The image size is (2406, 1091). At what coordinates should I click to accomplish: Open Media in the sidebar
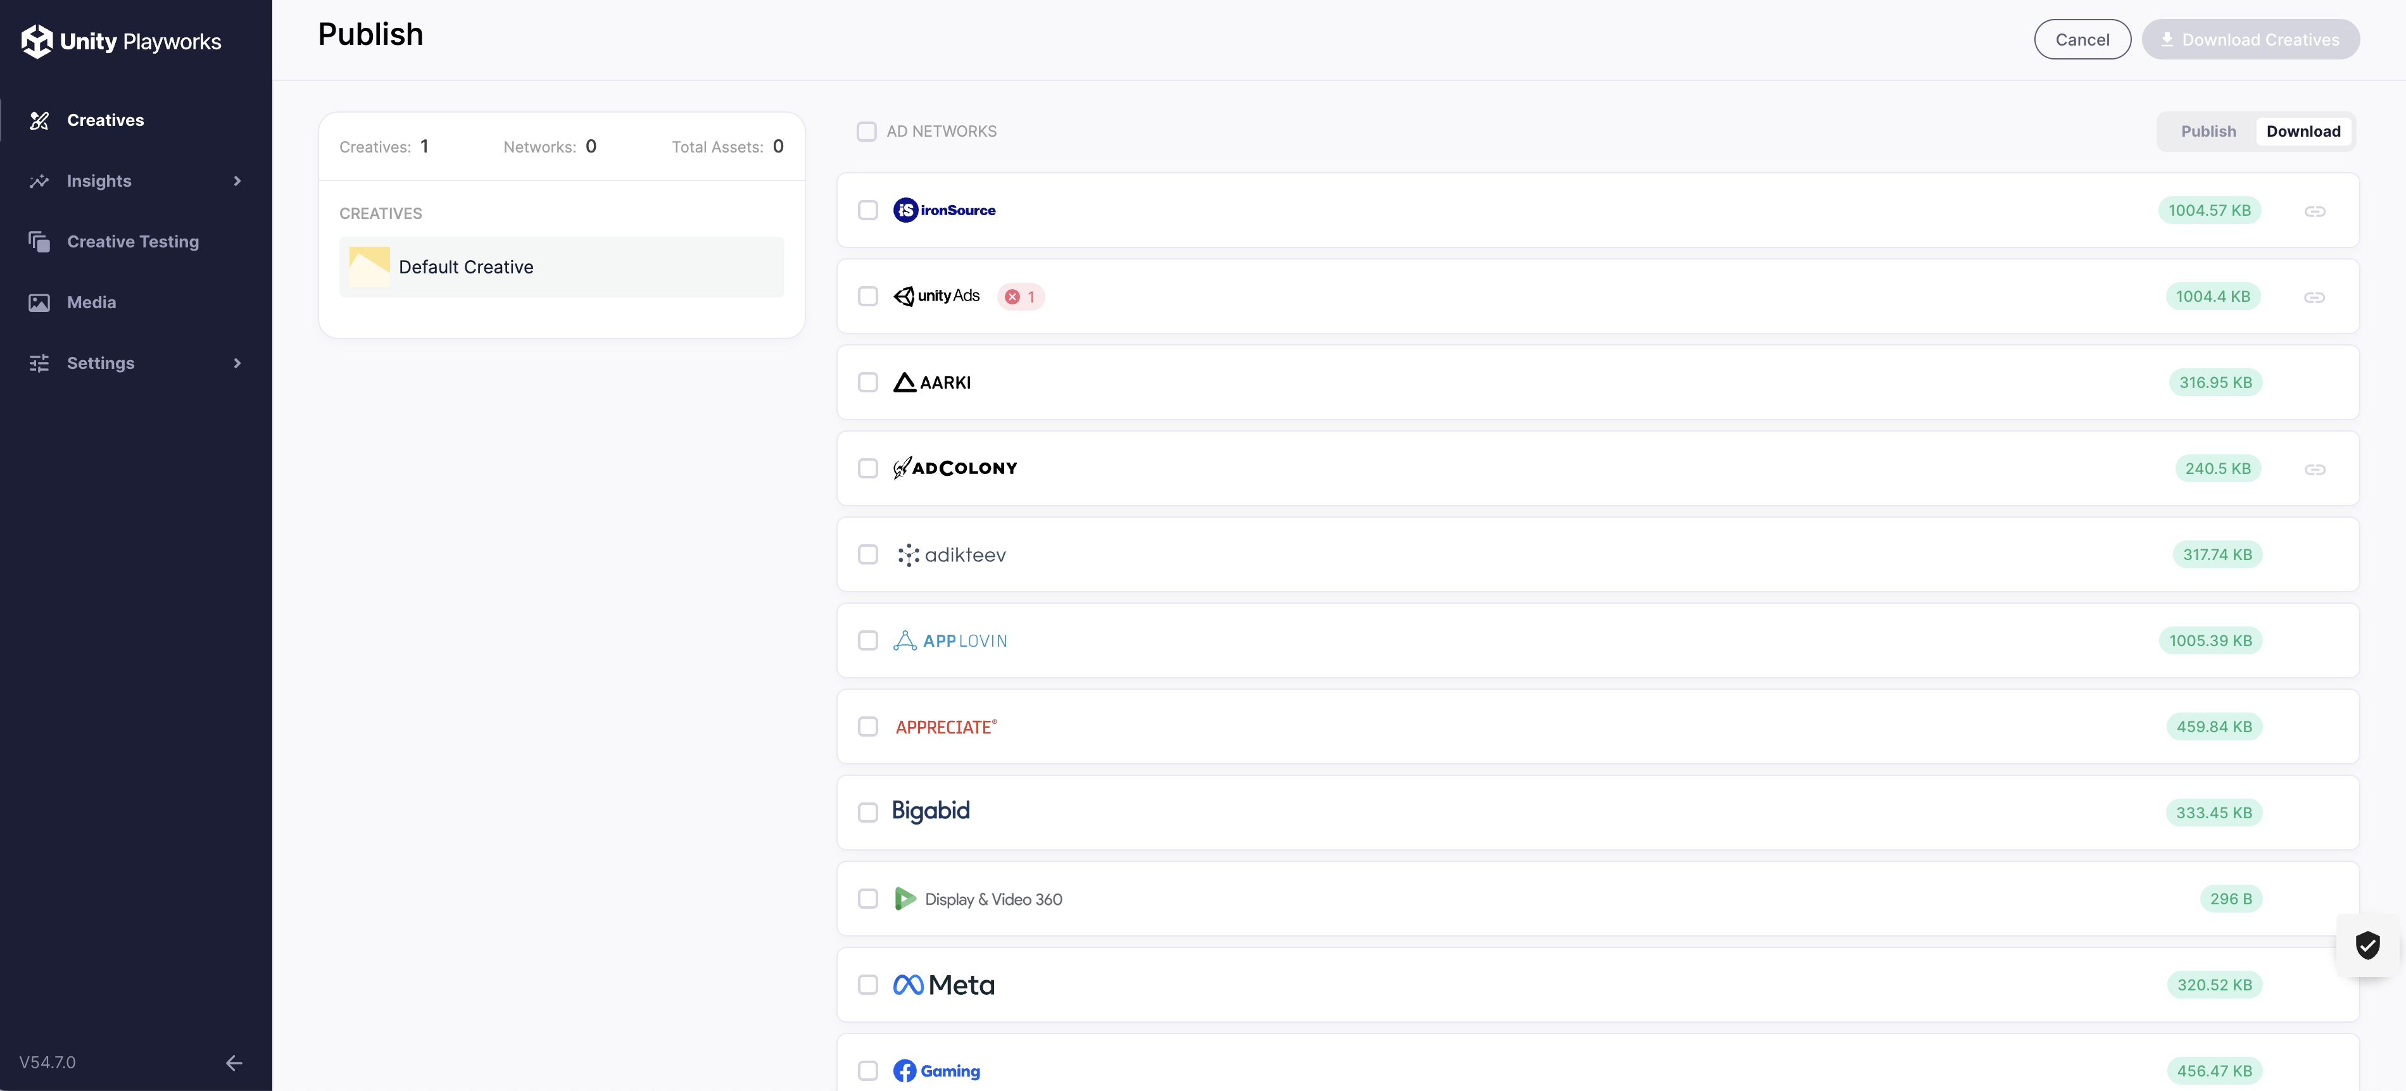click(x=136, y=302)
